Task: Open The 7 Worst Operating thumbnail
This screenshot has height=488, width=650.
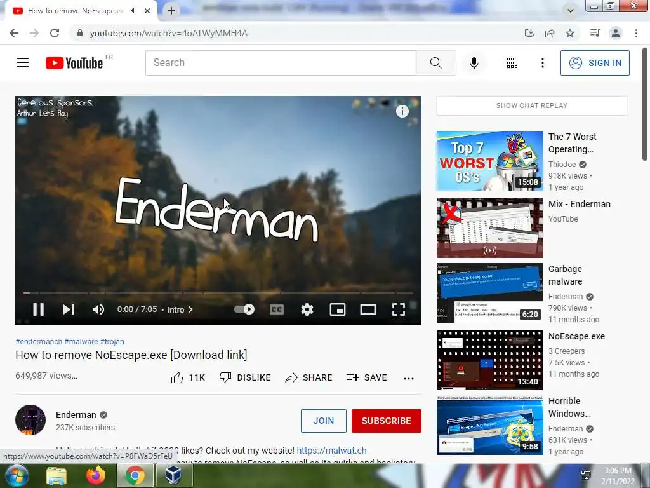Action: click(x=489, y=161)
